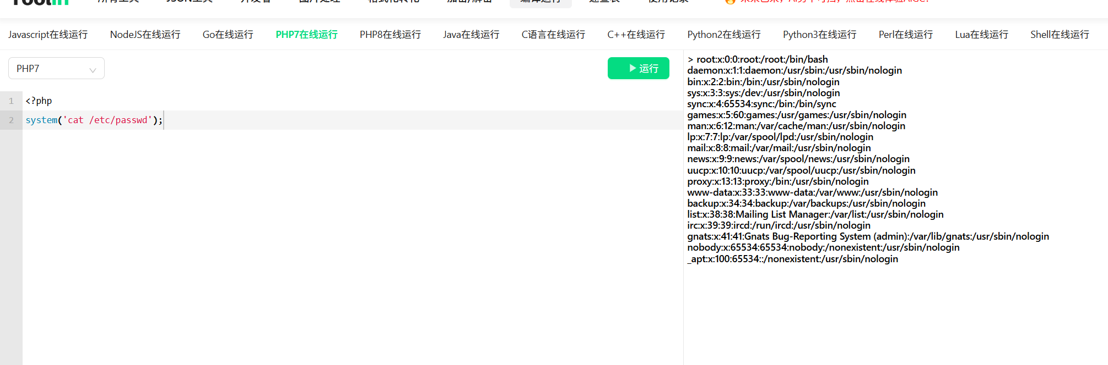The width and height of the screenshot is (1108, 365).
Task: Select C语言在线运行 tab
Action: [x=554, y=35]
